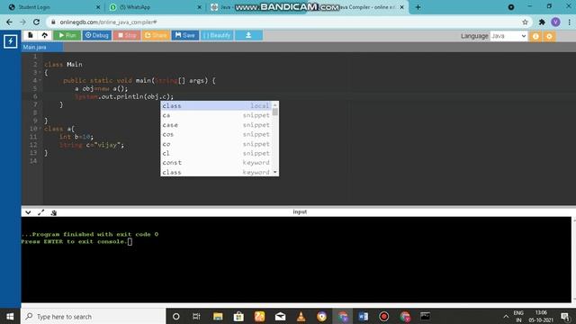576x324 pixels.
Task: Collapse the console with the chevron icon
Action: click(x=28, y=212)
